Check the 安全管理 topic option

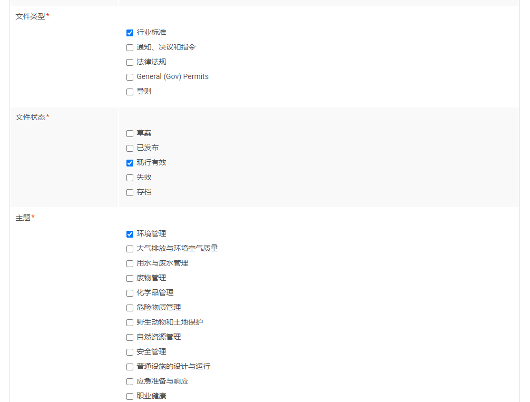click(130, 352)
